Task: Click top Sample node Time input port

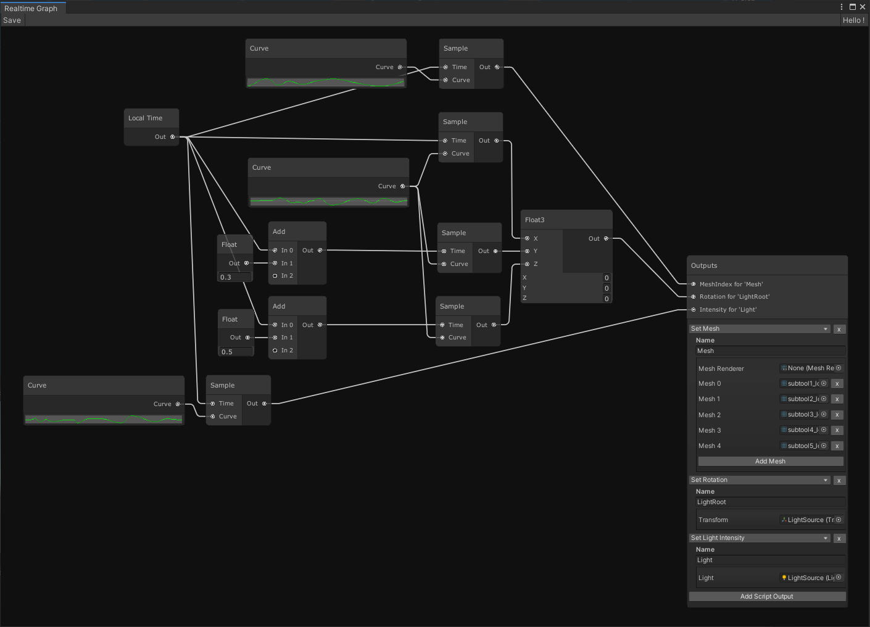Action: pos(445,67)
